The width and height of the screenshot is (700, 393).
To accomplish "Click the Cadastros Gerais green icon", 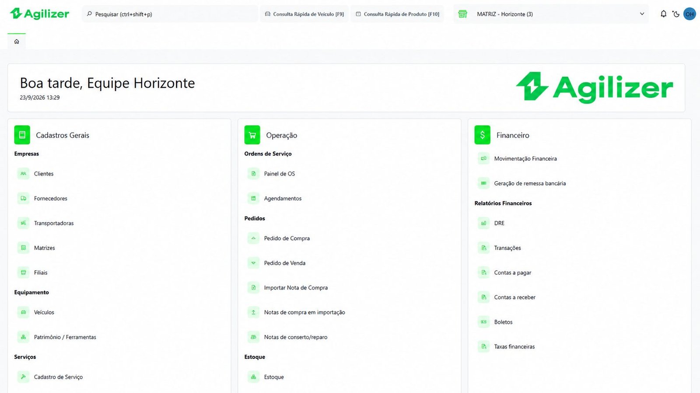I will 22,135.
